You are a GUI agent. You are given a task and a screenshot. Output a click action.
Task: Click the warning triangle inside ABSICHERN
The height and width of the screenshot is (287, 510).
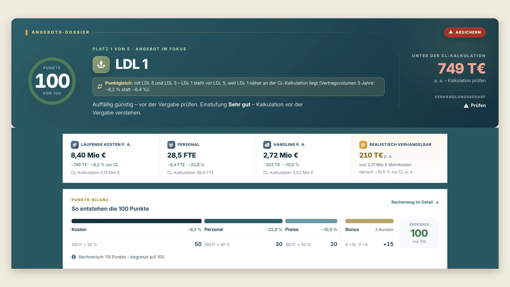[x=451, y=32]
